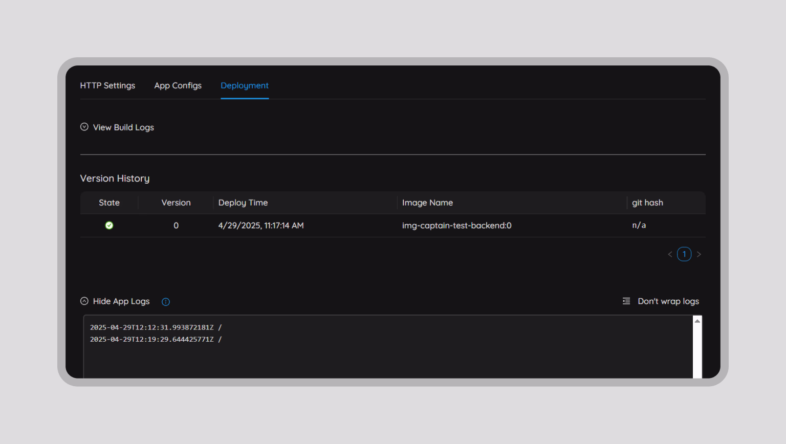Select page 1 in version history pagination
786x444 pixels.
tap(684, 254)
